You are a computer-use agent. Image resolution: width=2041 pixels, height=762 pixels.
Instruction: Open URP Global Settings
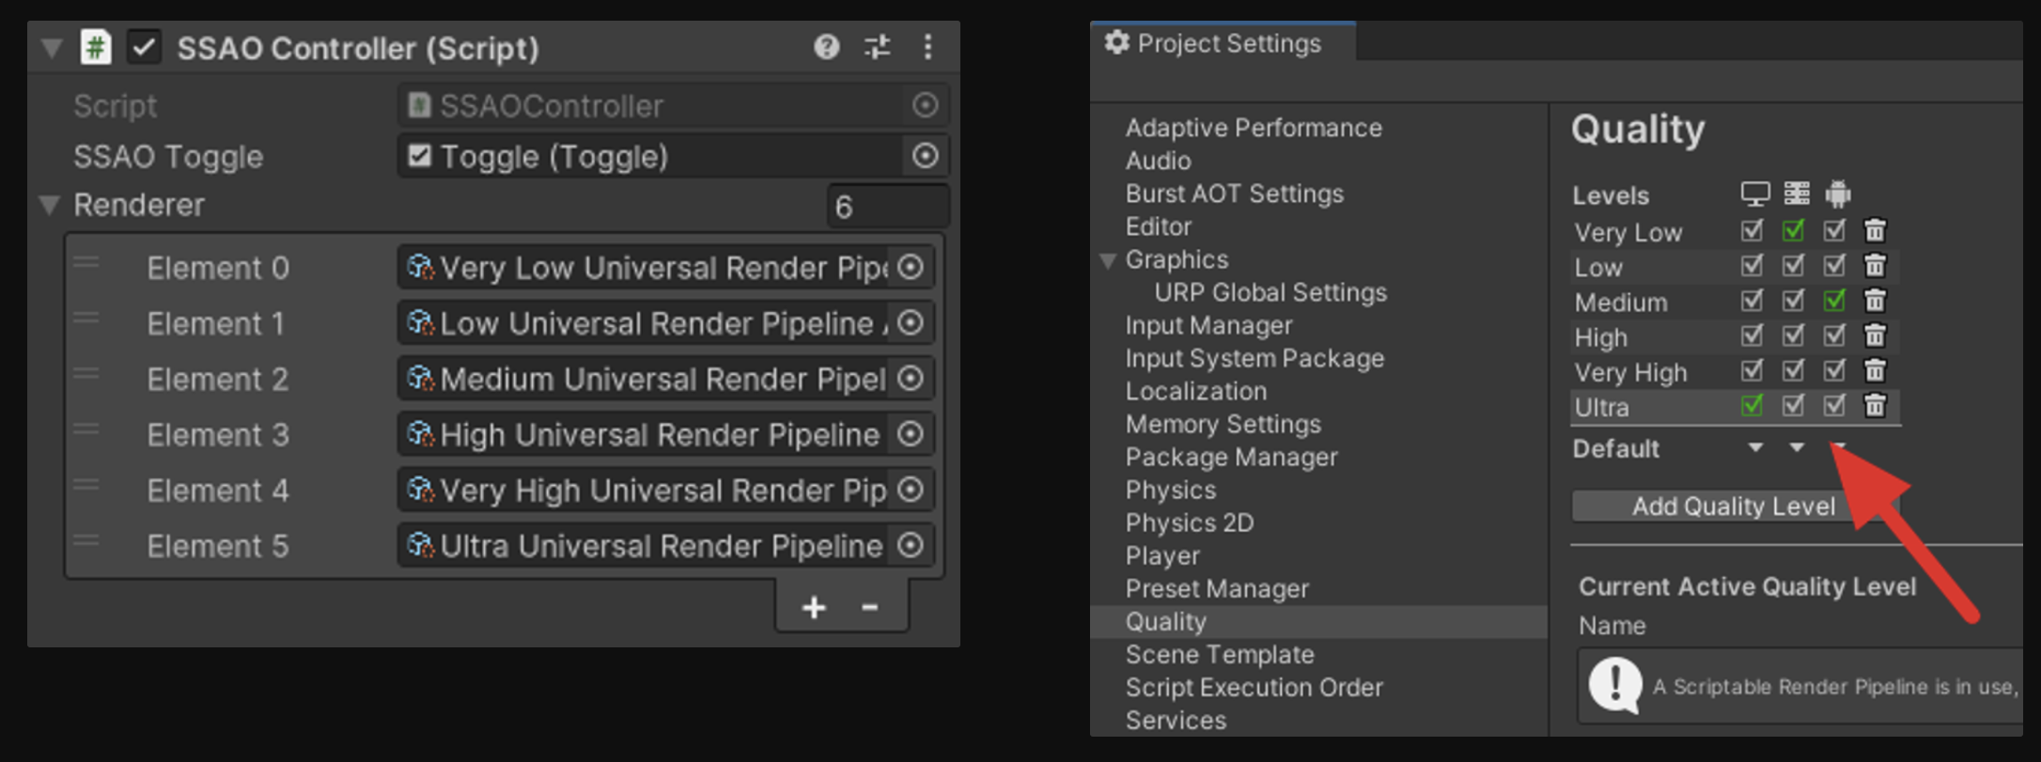pyautogui.click(x=1270, y=293)
